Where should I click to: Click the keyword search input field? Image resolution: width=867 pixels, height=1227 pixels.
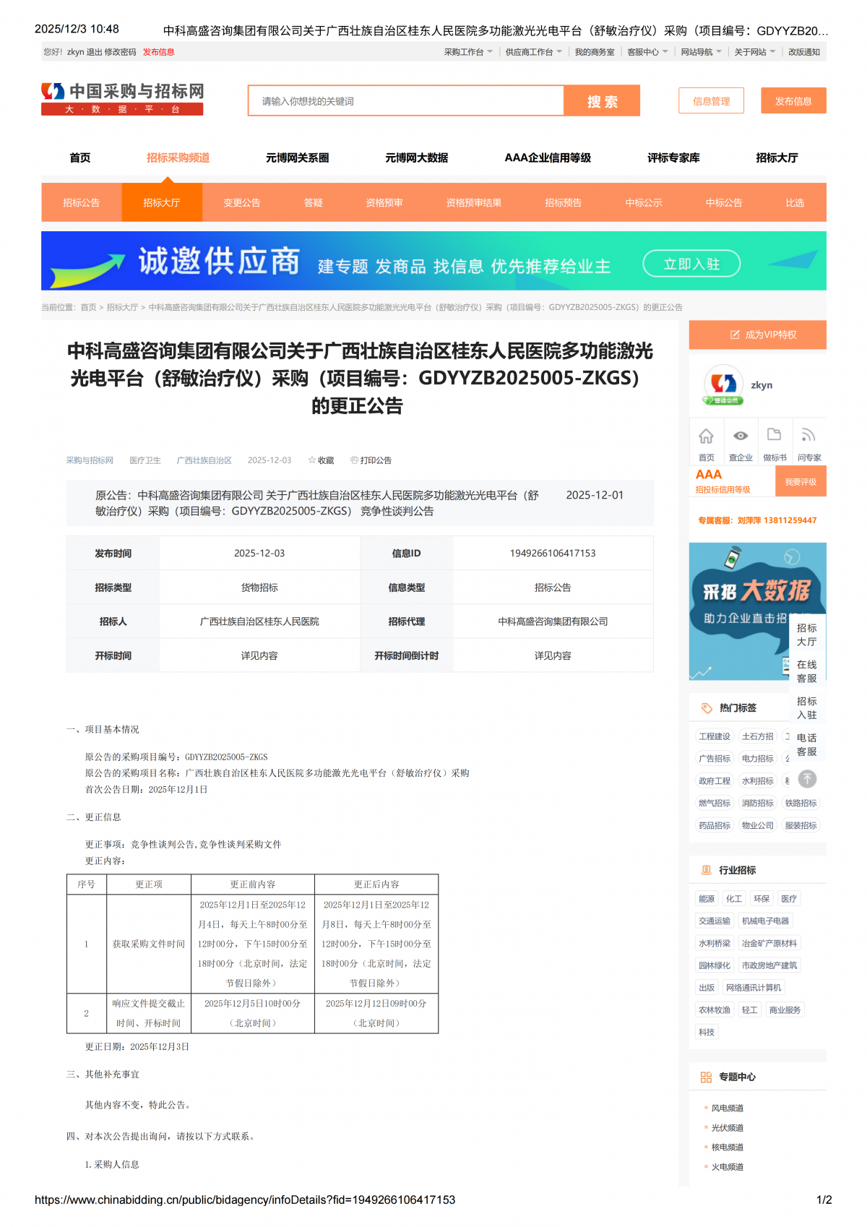pos(405,101)
